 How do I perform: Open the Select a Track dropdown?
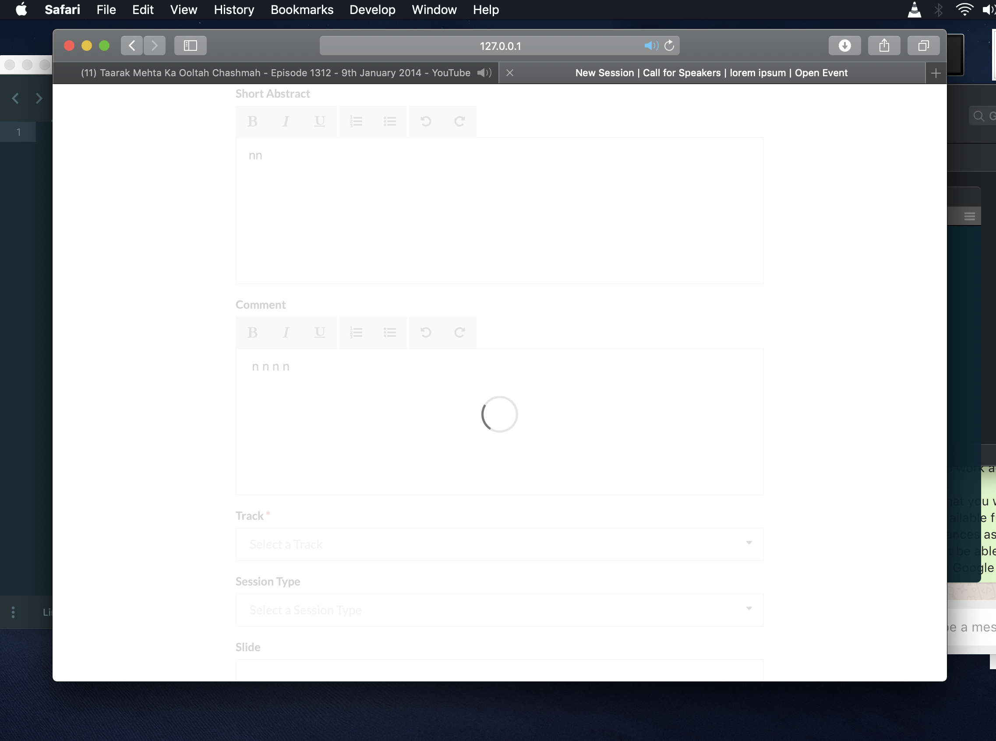tap(499, 544)
